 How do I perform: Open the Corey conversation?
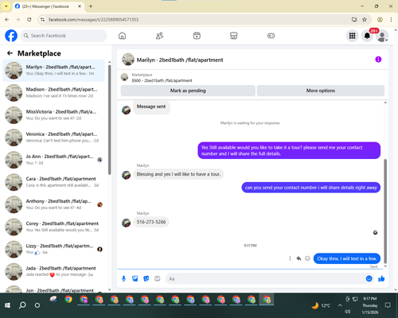coord(53,227)
